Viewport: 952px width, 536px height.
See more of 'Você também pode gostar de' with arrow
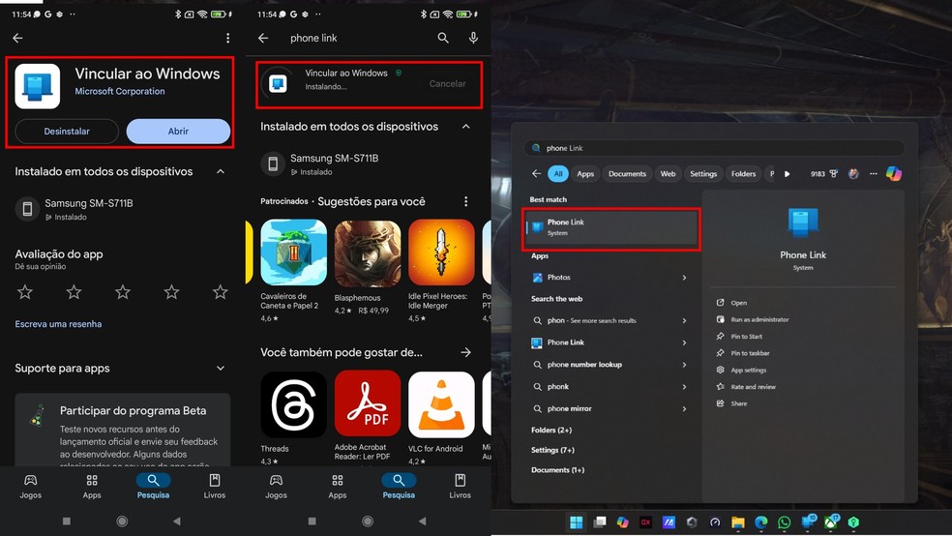465,353
